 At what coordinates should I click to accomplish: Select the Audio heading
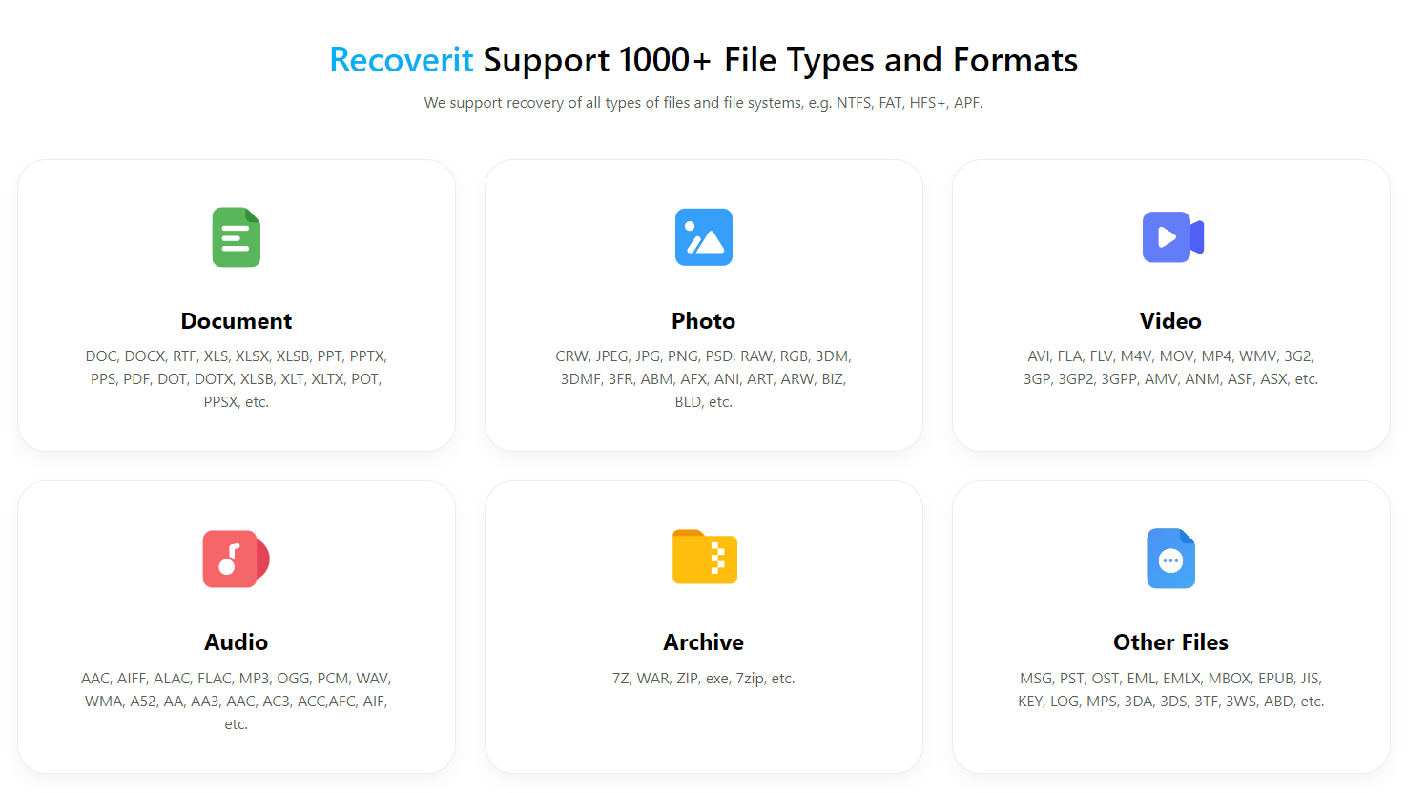tap(236, 642)
